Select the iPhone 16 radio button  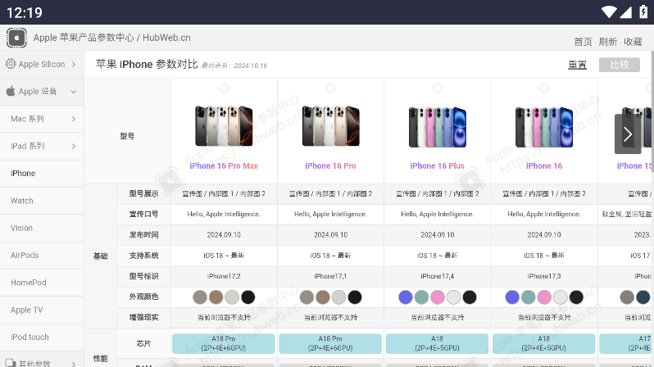pyautogui.click(x=544, y=88)
